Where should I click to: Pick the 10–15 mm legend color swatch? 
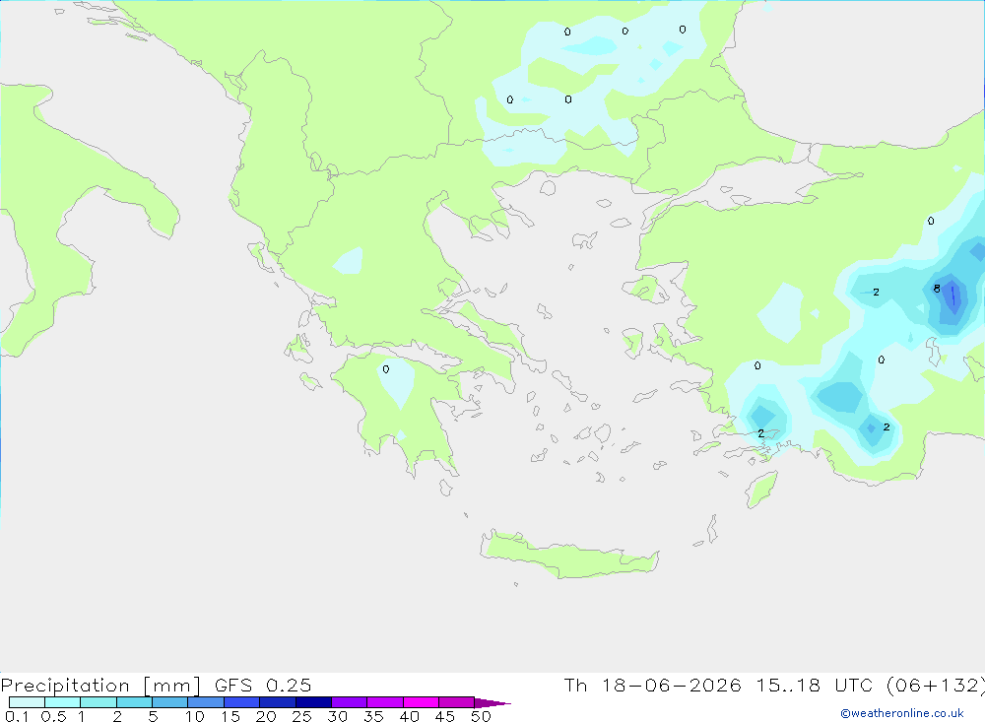[206, 702]
